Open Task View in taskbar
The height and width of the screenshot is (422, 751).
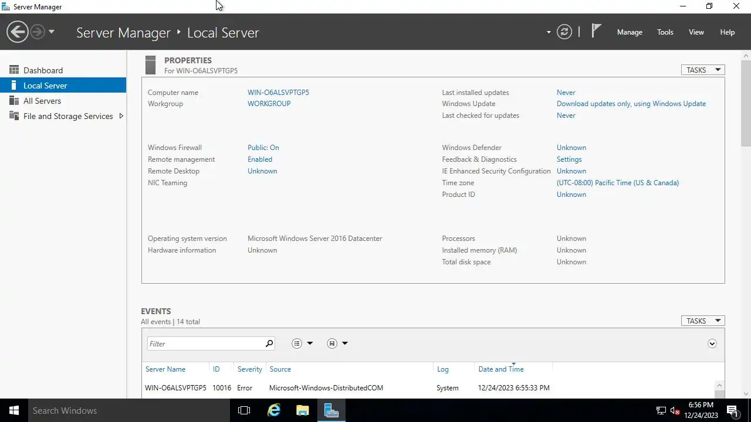244,410
